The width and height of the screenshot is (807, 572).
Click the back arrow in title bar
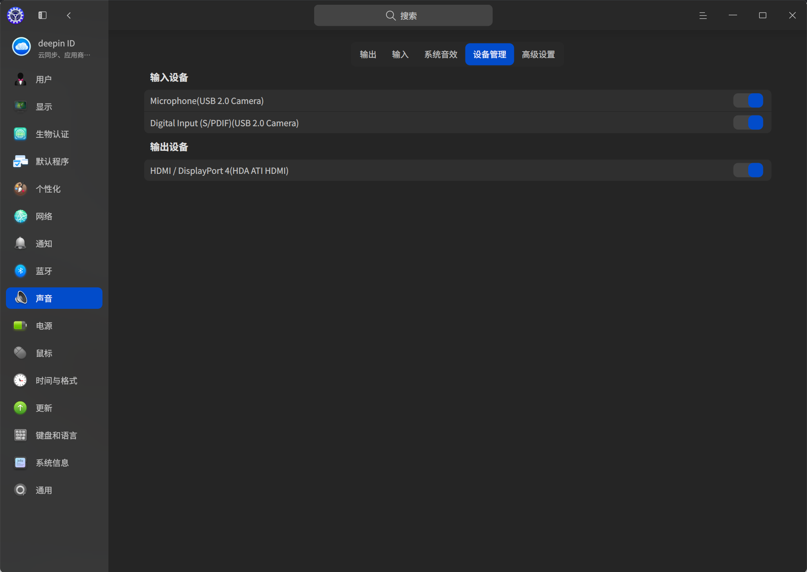(x=69, y=15)
